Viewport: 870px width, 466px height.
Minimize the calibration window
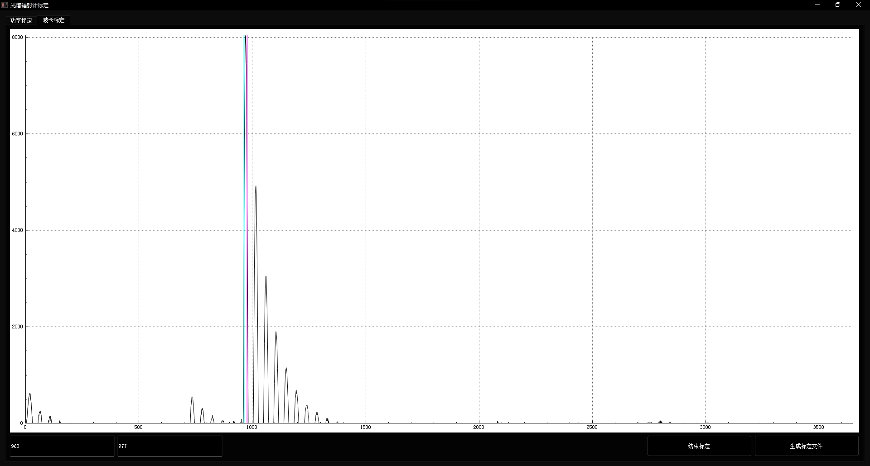[x=817, y=5]
